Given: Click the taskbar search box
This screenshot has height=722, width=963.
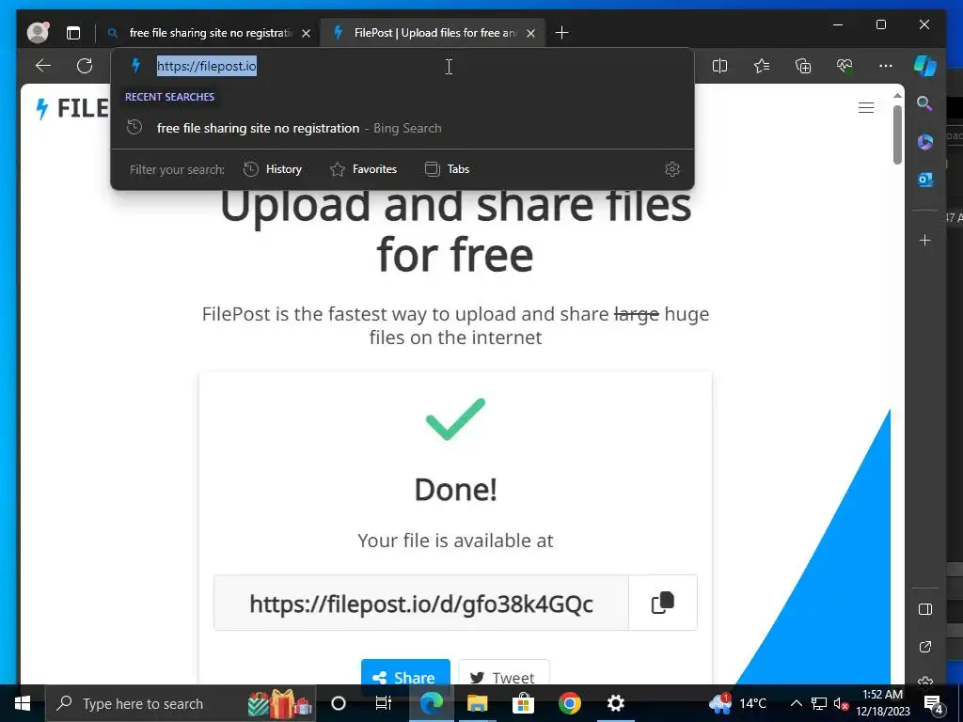Looking at the screenshot, I should 180,703.
